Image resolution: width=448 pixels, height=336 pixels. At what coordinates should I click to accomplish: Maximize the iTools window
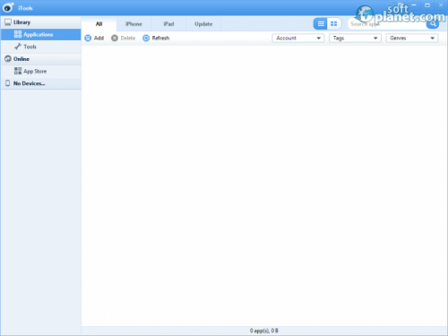point(427,5)
